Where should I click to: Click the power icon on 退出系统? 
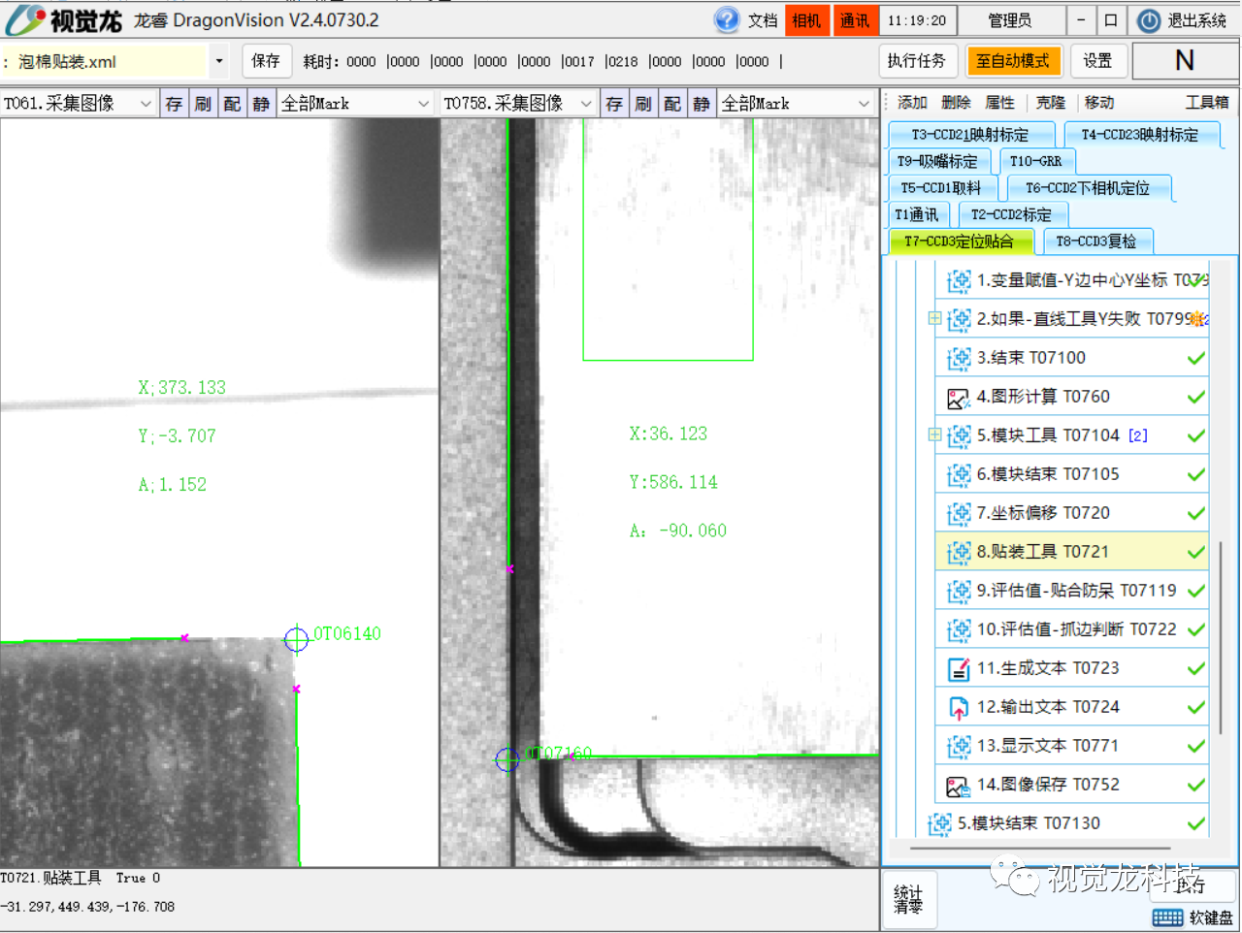[x=1149, y=20]
